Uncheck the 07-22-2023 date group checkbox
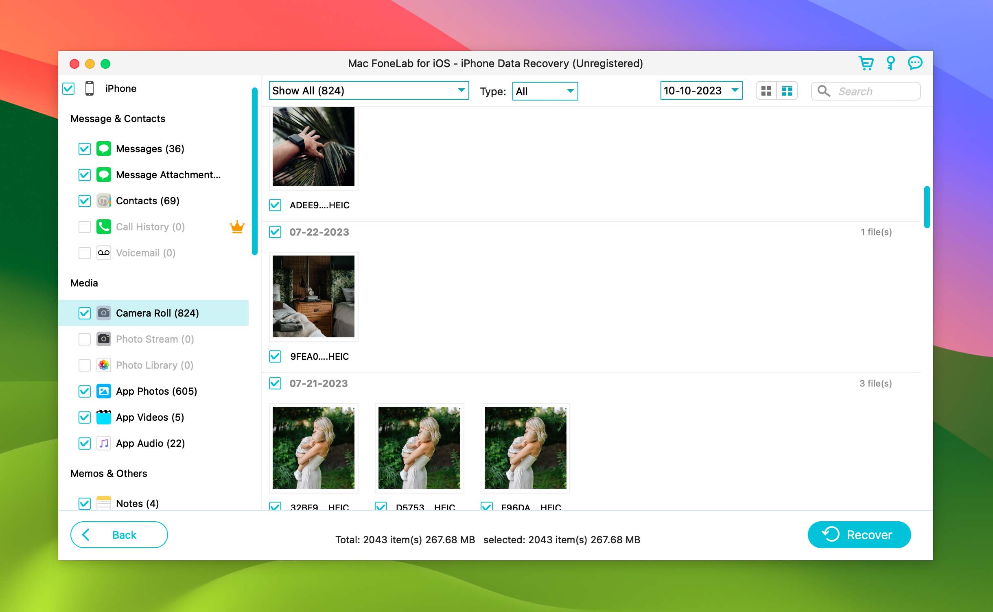Viewport: 993px width, 612px height. (x=275, y=232)
